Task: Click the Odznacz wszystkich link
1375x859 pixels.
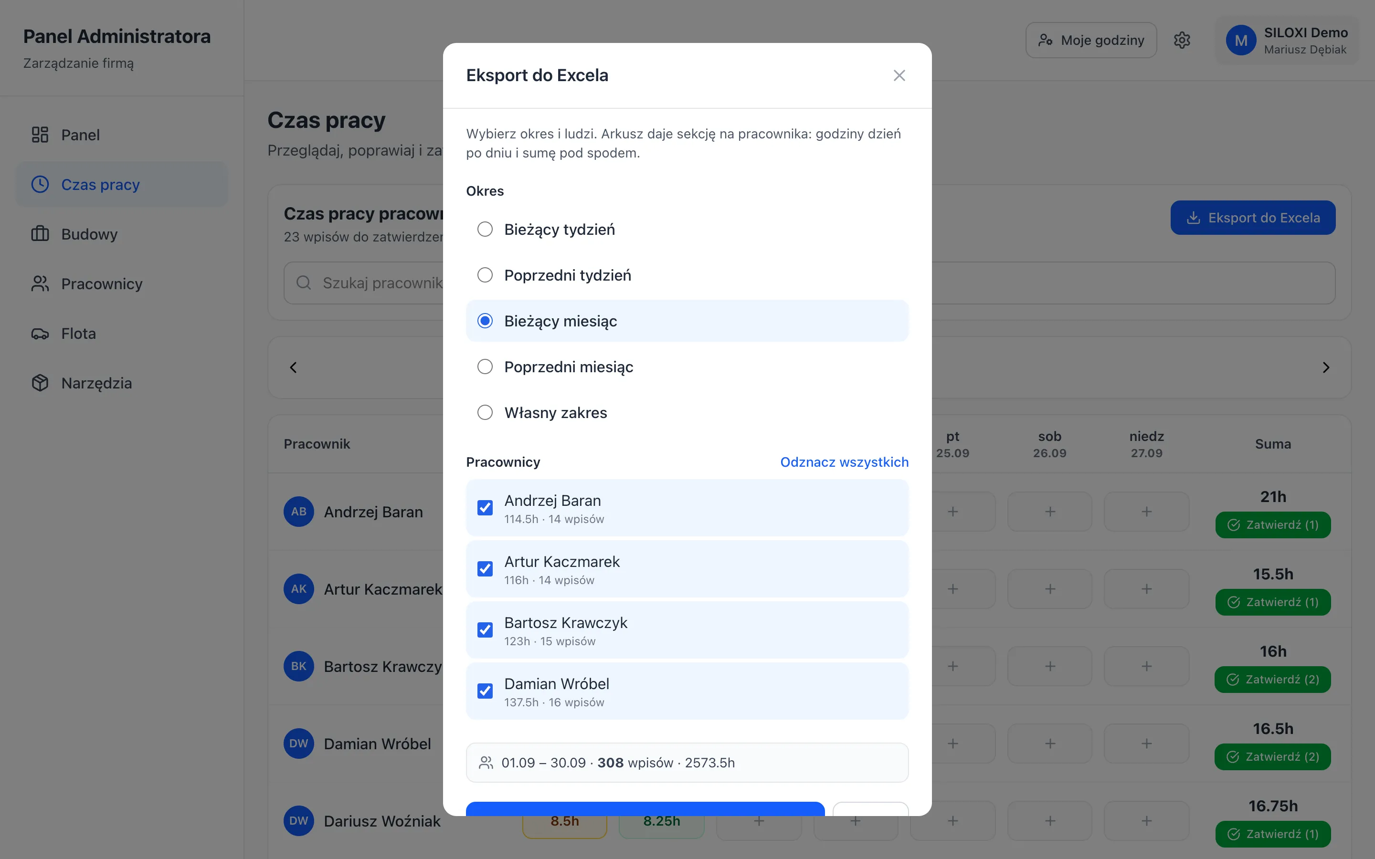Action: pos(844,462)
